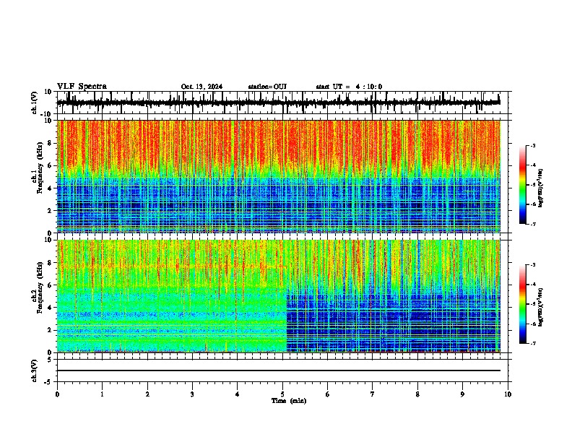Viewport: 572px width, 442px height.
Task: Click the date 'Oct. 13, 2024'
Action: click(201, 87)
